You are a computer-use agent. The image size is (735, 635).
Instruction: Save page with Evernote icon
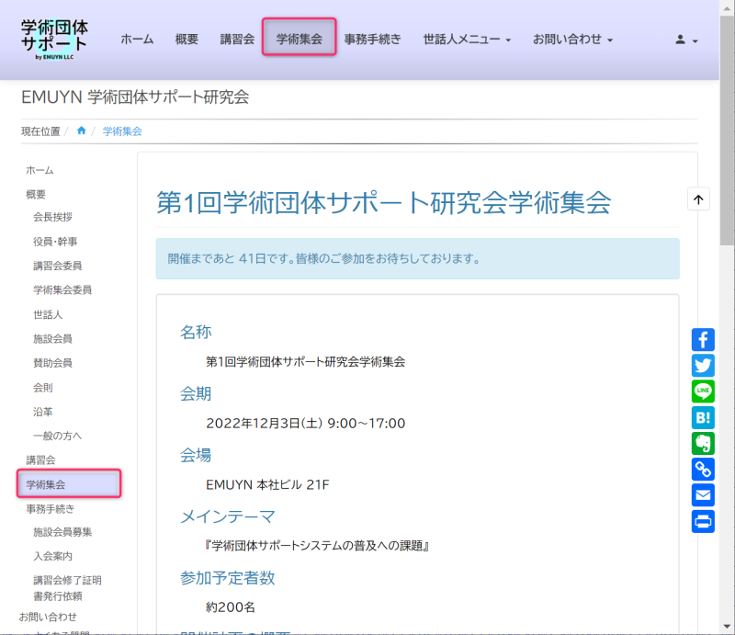point(703,444)
